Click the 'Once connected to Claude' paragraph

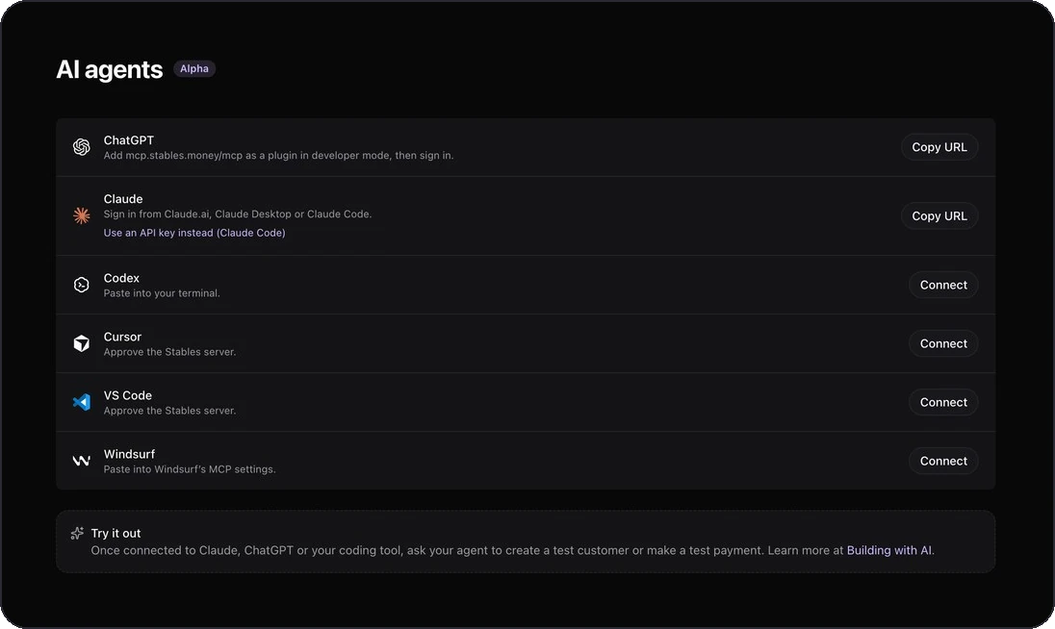pos(513,550)
